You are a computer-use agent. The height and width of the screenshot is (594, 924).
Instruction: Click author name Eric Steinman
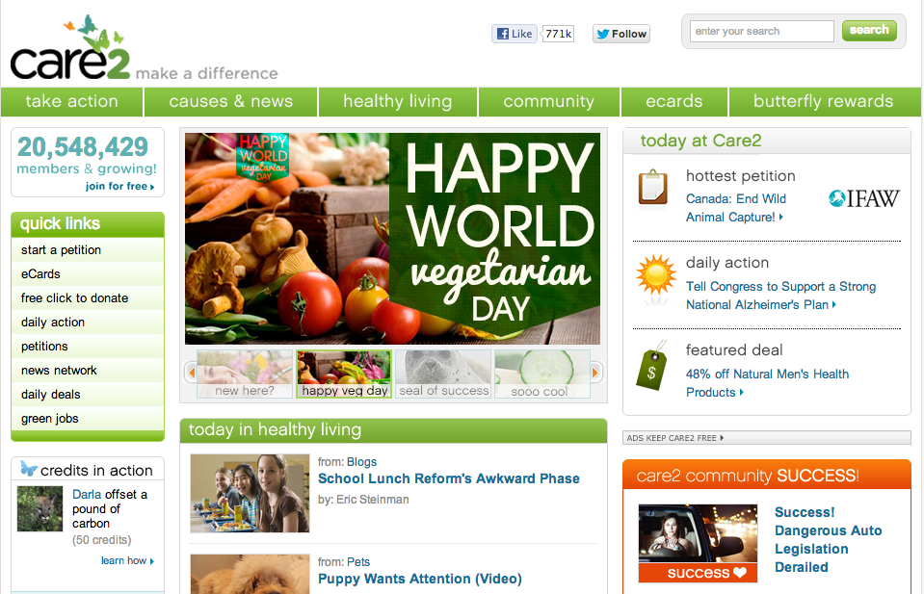click(x=373, y=500)
